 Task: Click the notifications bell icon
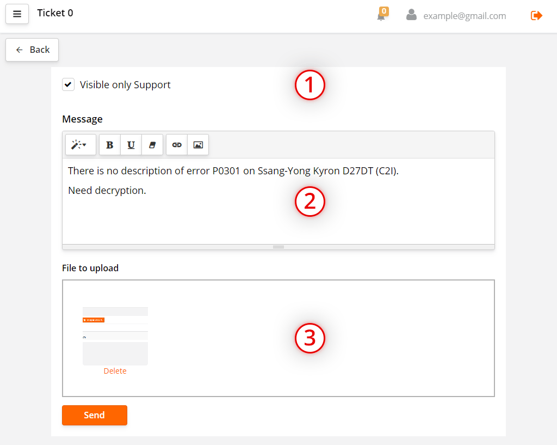click(x=381, y=16)
